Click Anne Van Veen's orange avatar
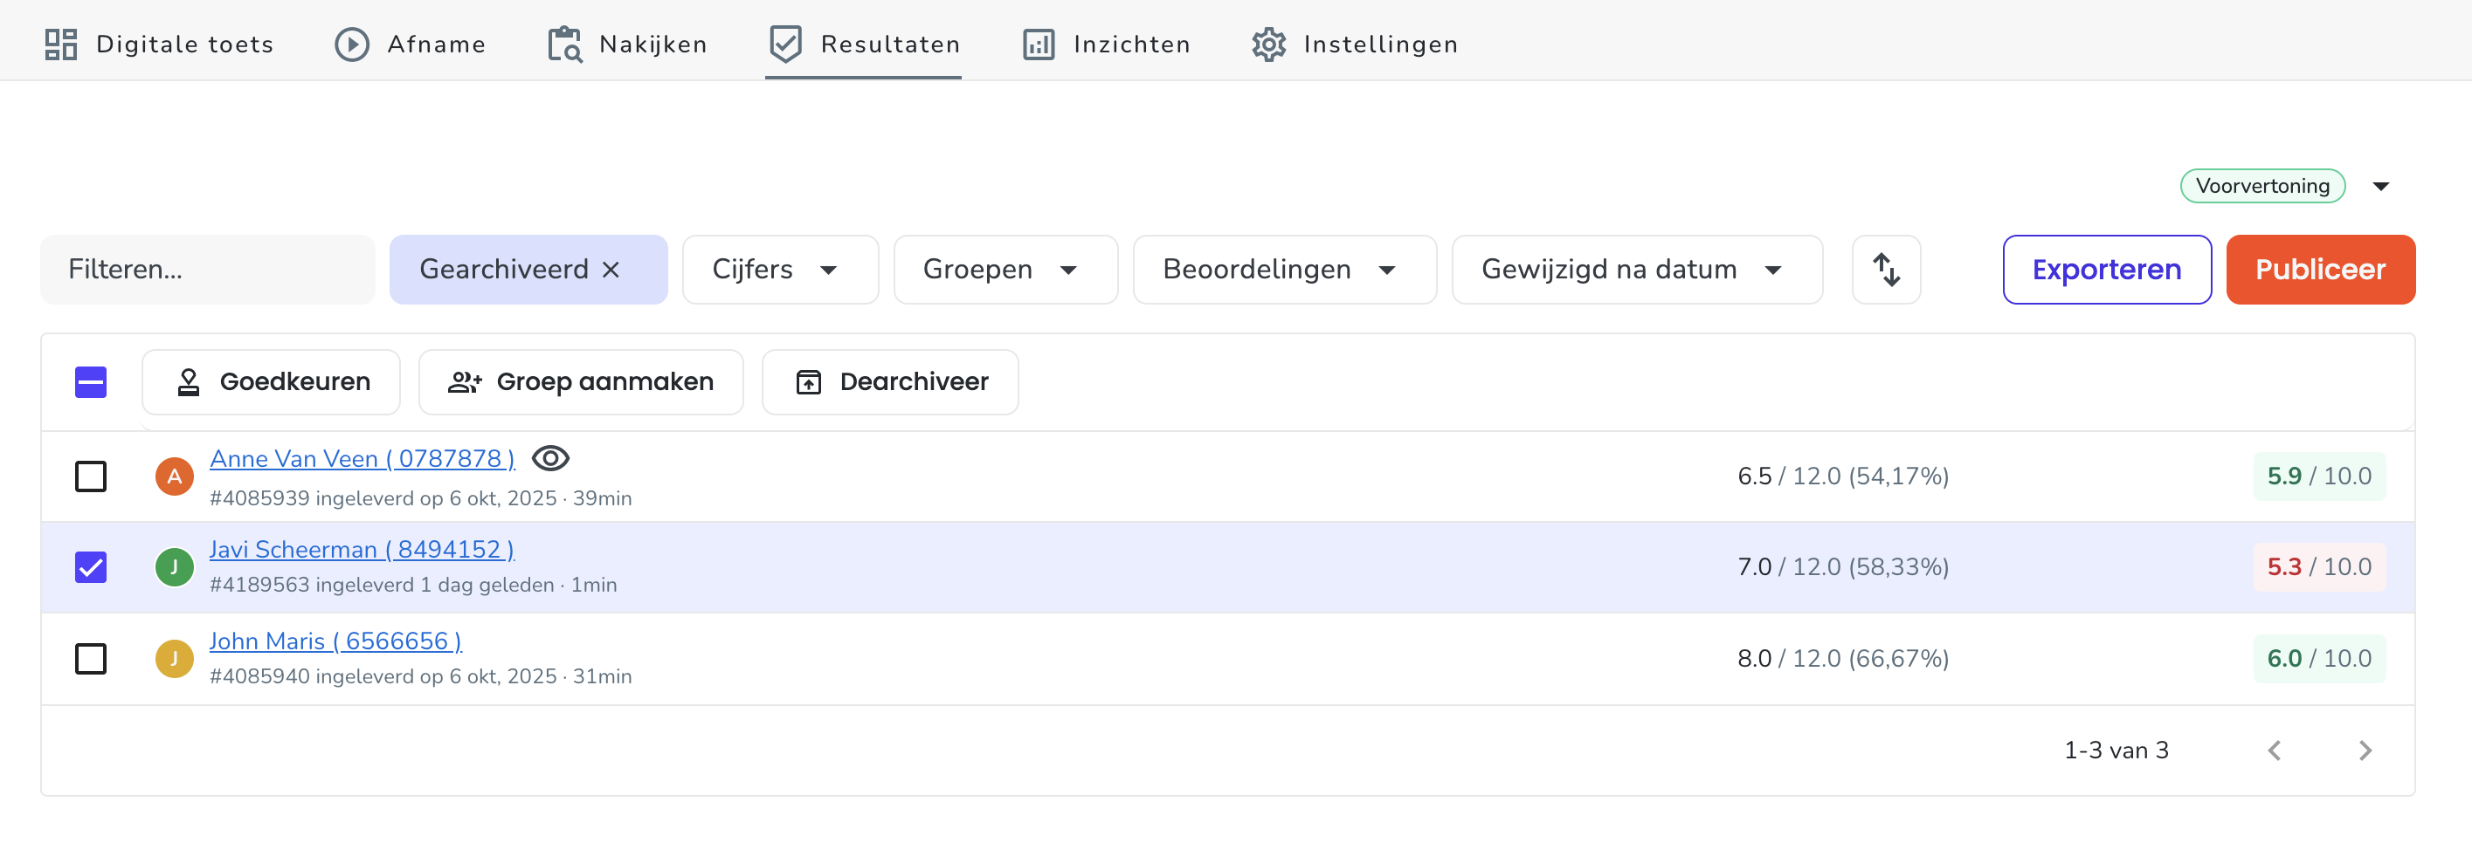Screen dimensions: 2472x843 point(175,476)
